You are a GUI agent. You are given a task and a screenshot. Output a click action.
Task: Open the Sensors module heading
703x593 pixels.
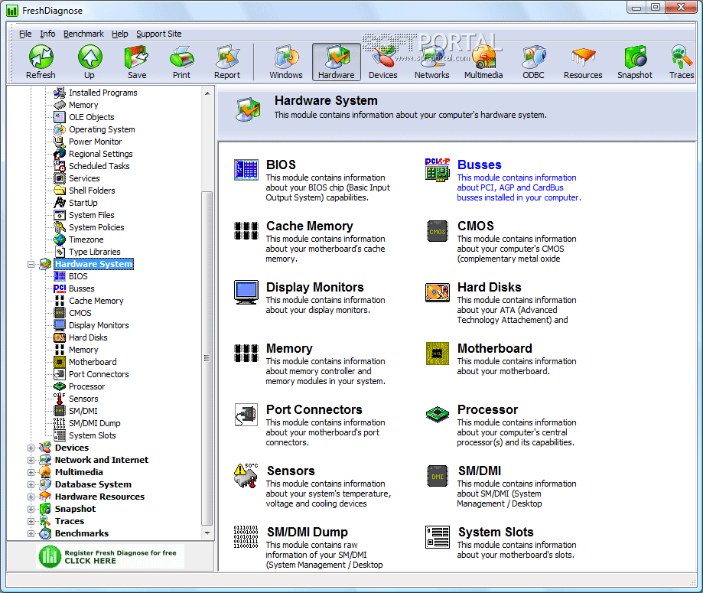(x=291, y=471)
